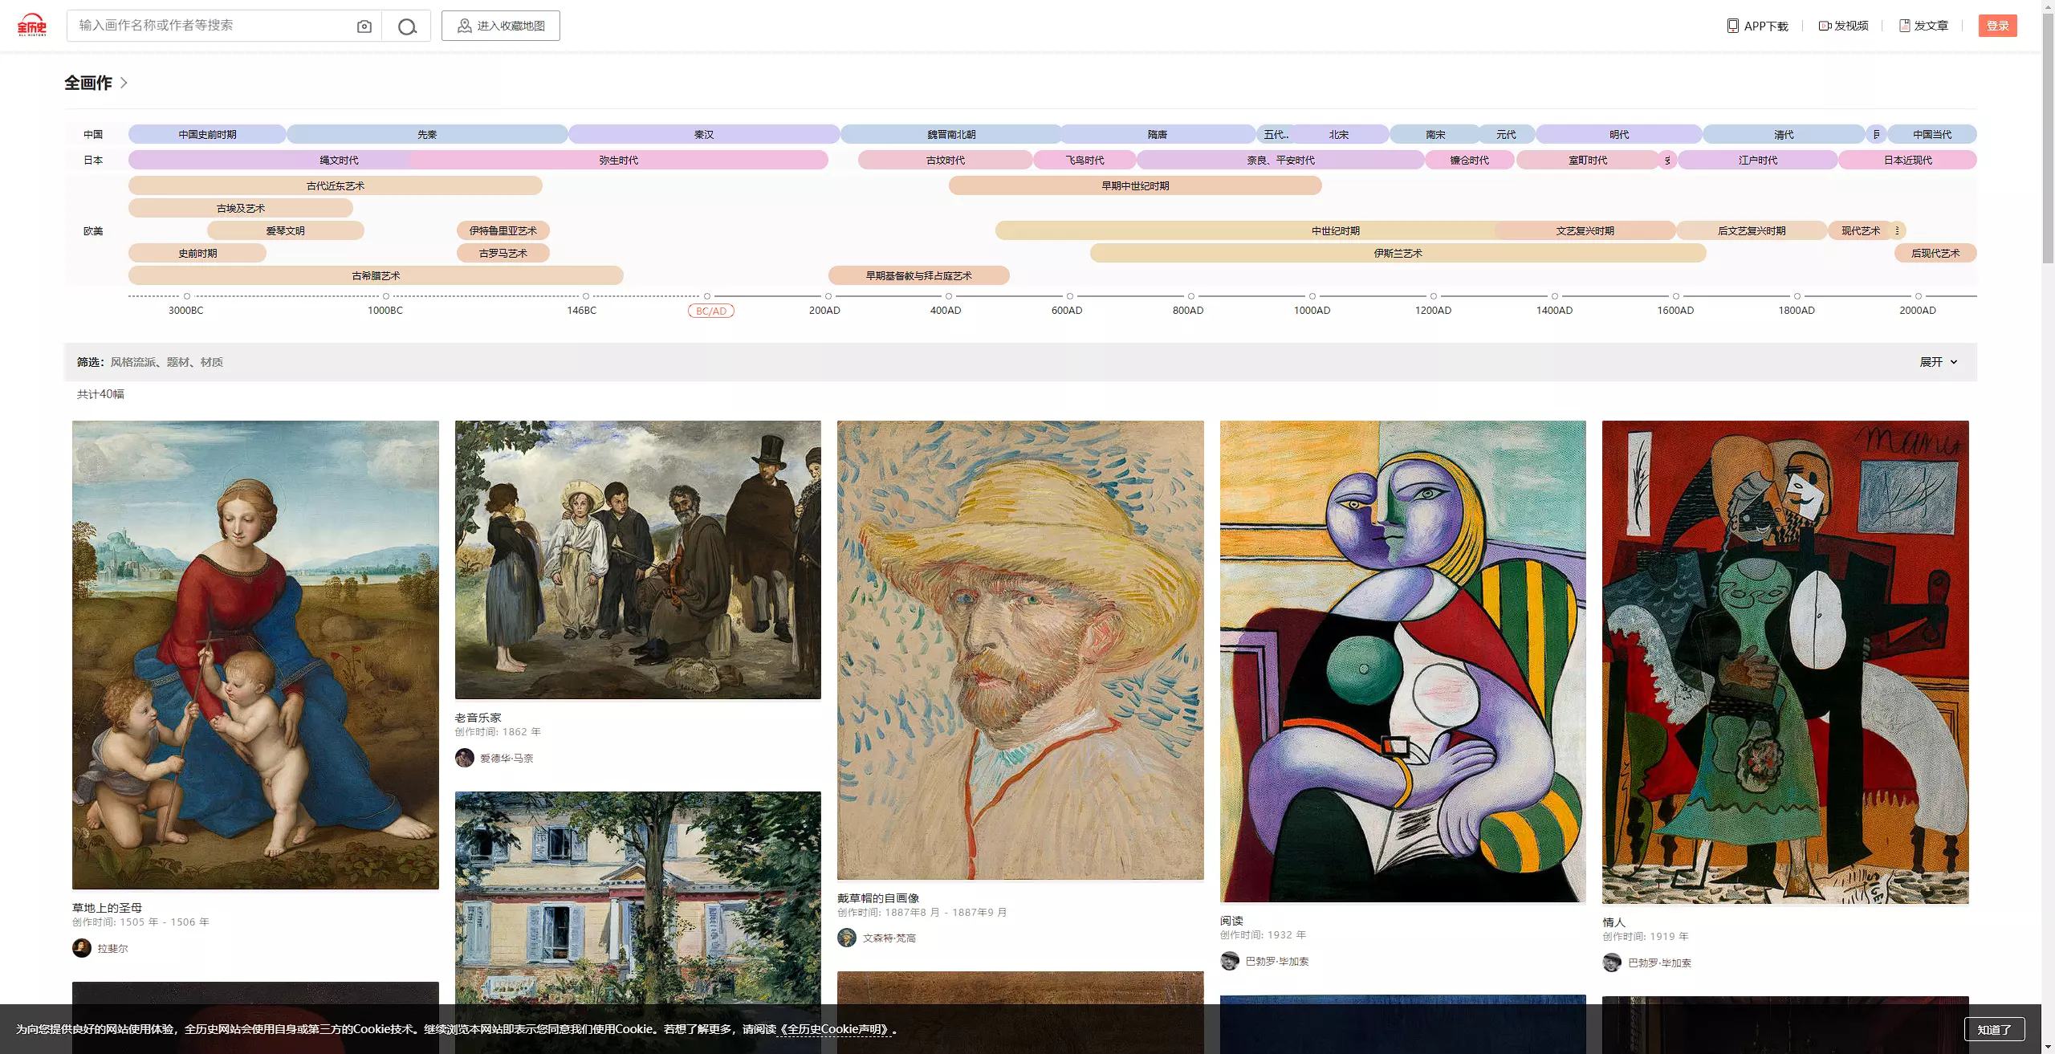Select the 文艺复兴时期 timeline period

[x=1584, y=231]
